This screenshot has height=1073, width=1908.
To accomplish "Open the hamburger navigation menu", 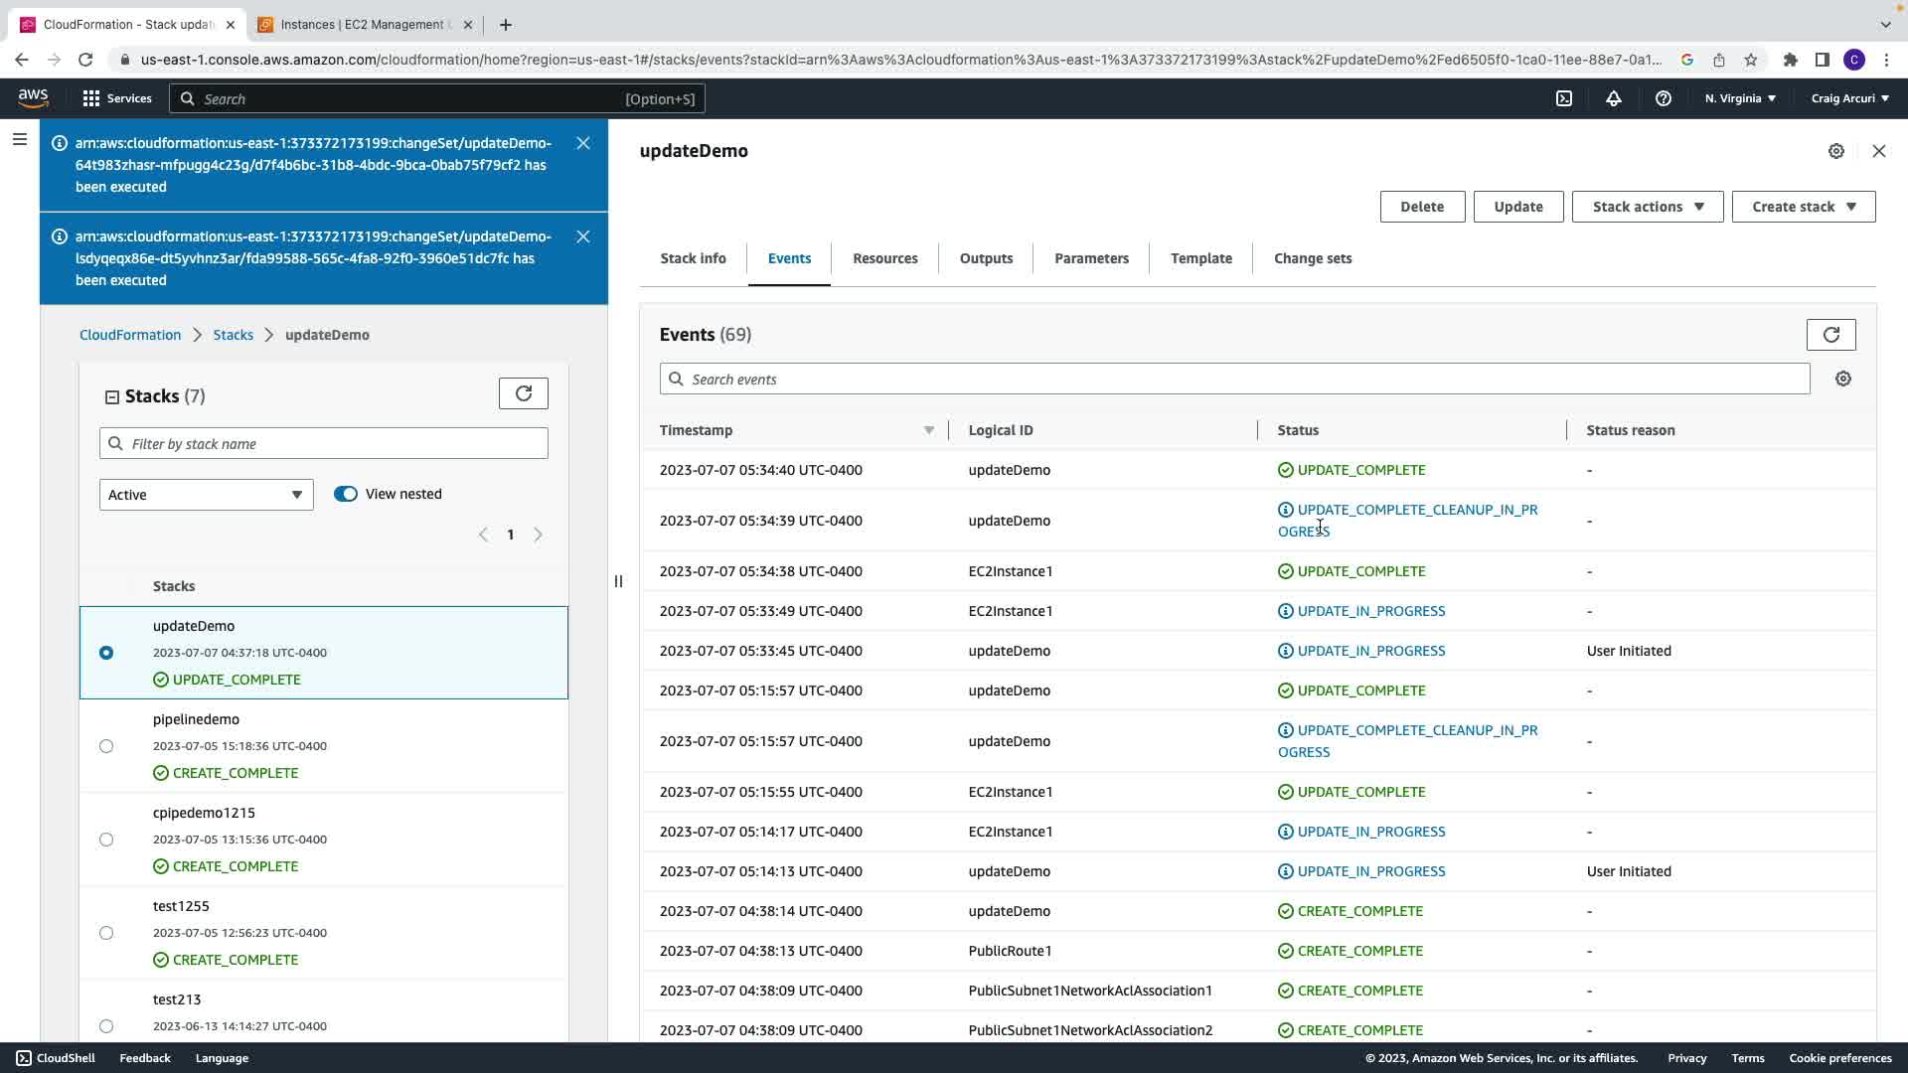I will pos(19,140).
